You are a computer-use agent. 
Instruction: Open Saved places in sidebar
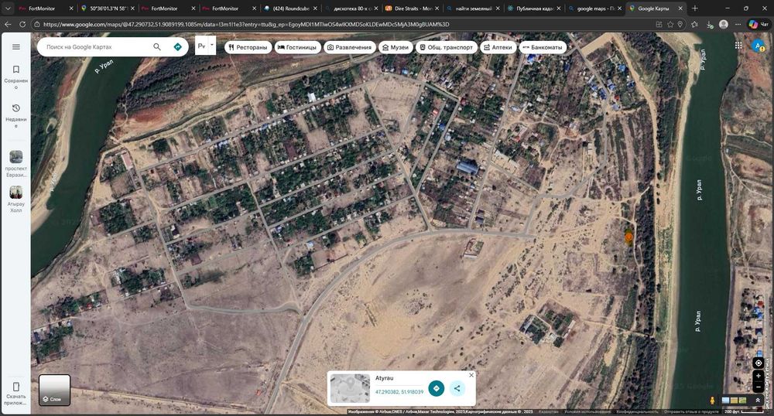pyautogui.click(x=15, y=77)
